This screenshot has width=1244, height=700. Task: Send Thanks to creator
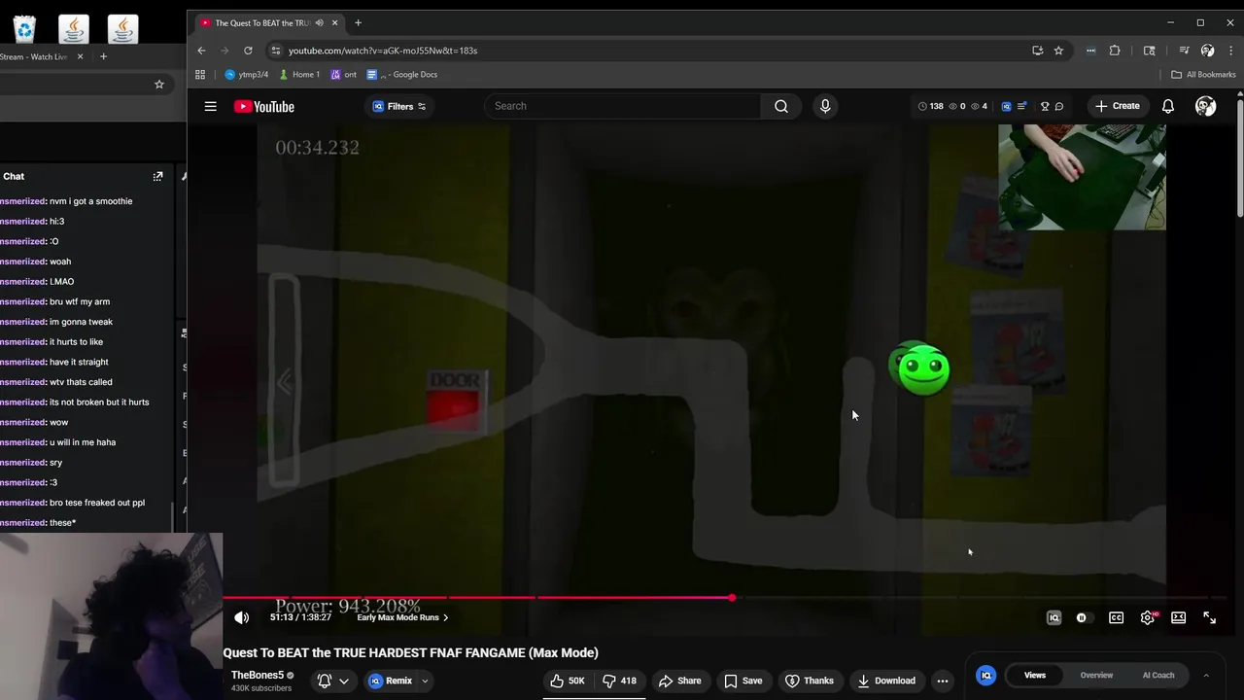810,681
